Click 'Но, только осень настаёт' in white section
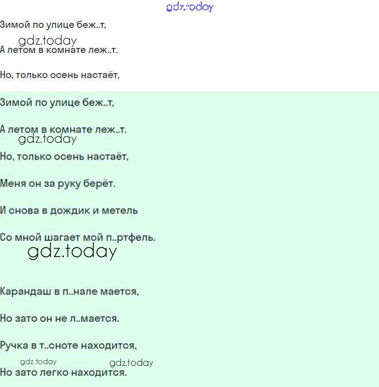 (x=60, y=75)
